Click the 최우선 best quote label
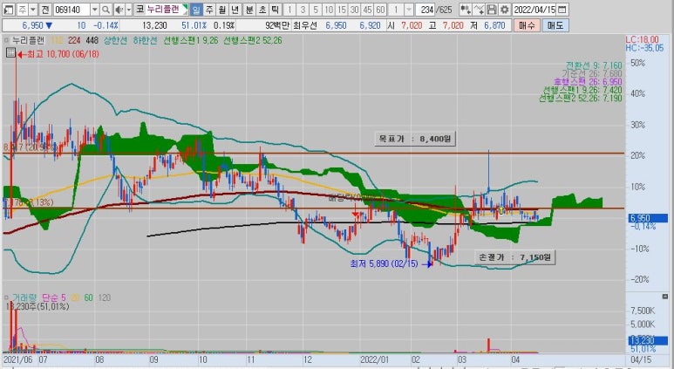 305,25
